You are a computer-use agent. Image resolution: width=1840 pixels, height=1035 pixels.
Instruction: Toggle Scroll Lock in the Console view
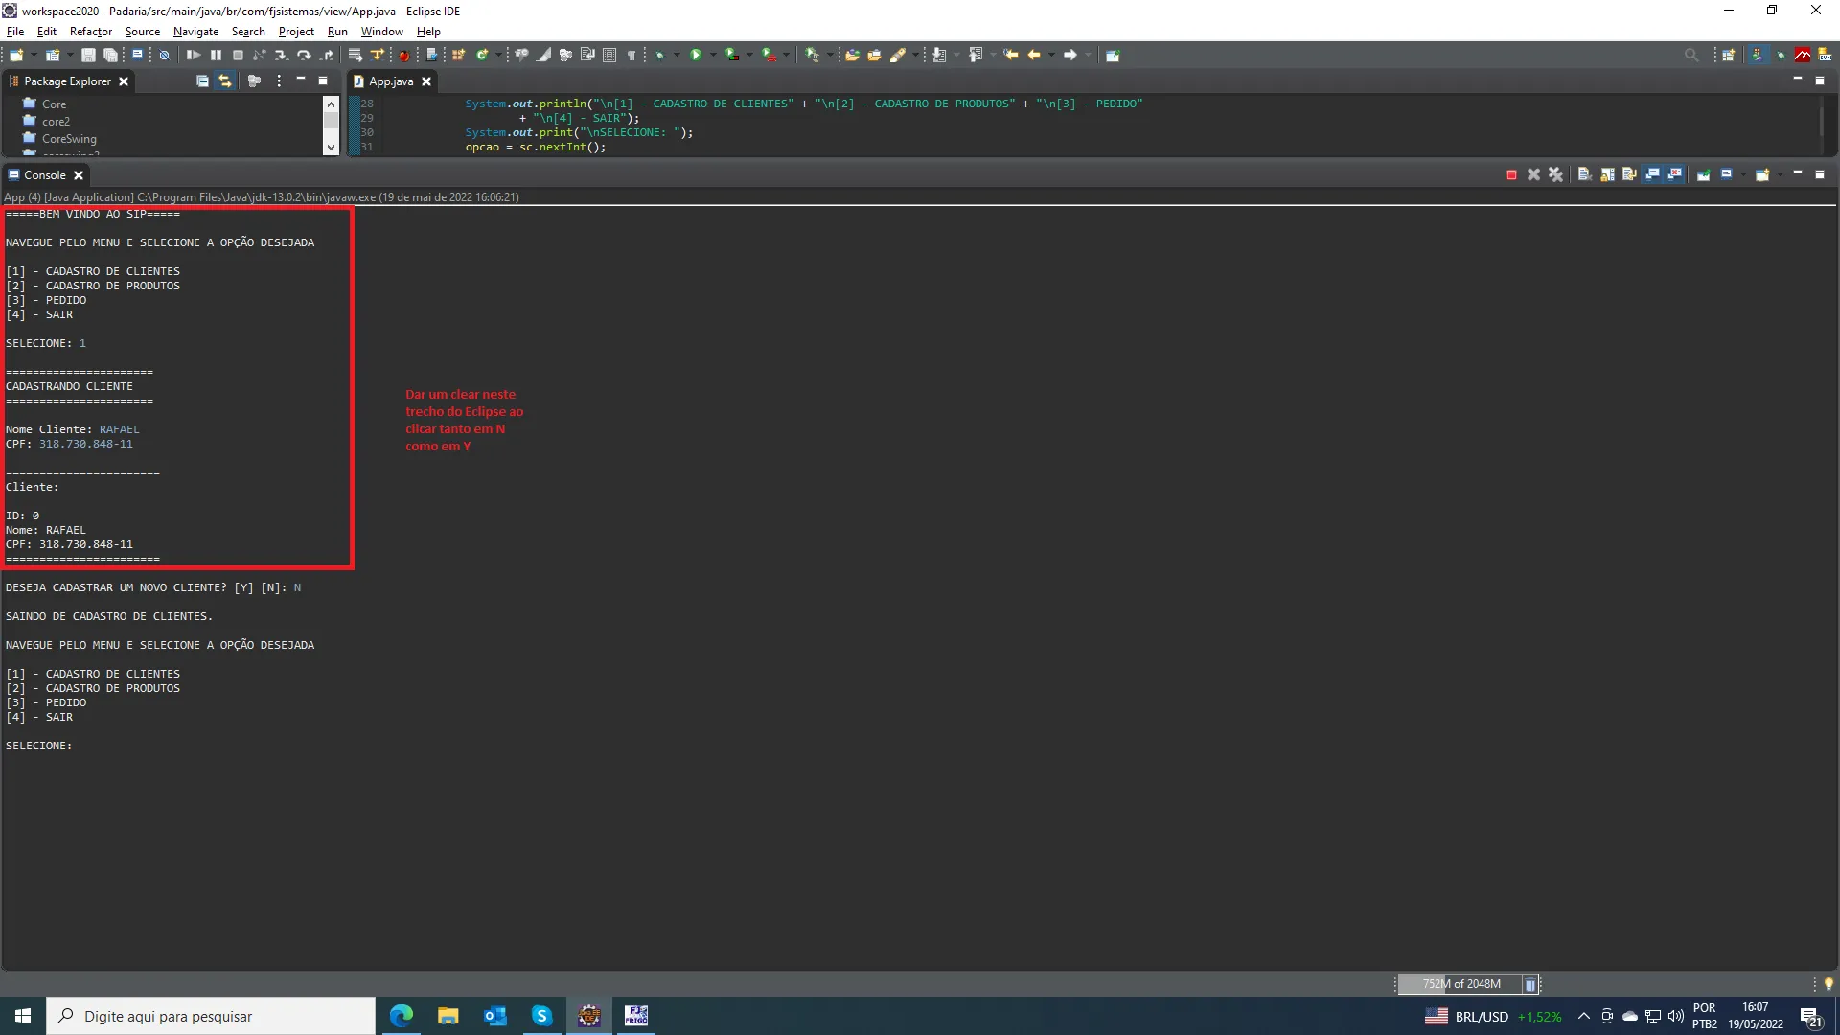[x=1605, y=174]
